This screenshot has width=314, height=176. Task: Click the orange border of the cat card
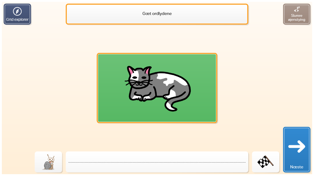pyautogui.click(x=157, y=54)
